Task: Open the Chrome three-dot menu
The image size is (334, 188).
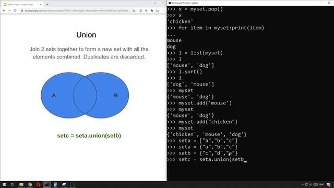Action: click(163, 10)
